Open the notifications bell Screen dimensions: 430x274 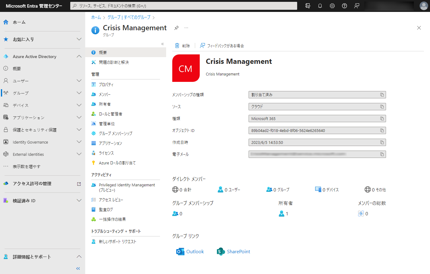(x=320, y=6)
